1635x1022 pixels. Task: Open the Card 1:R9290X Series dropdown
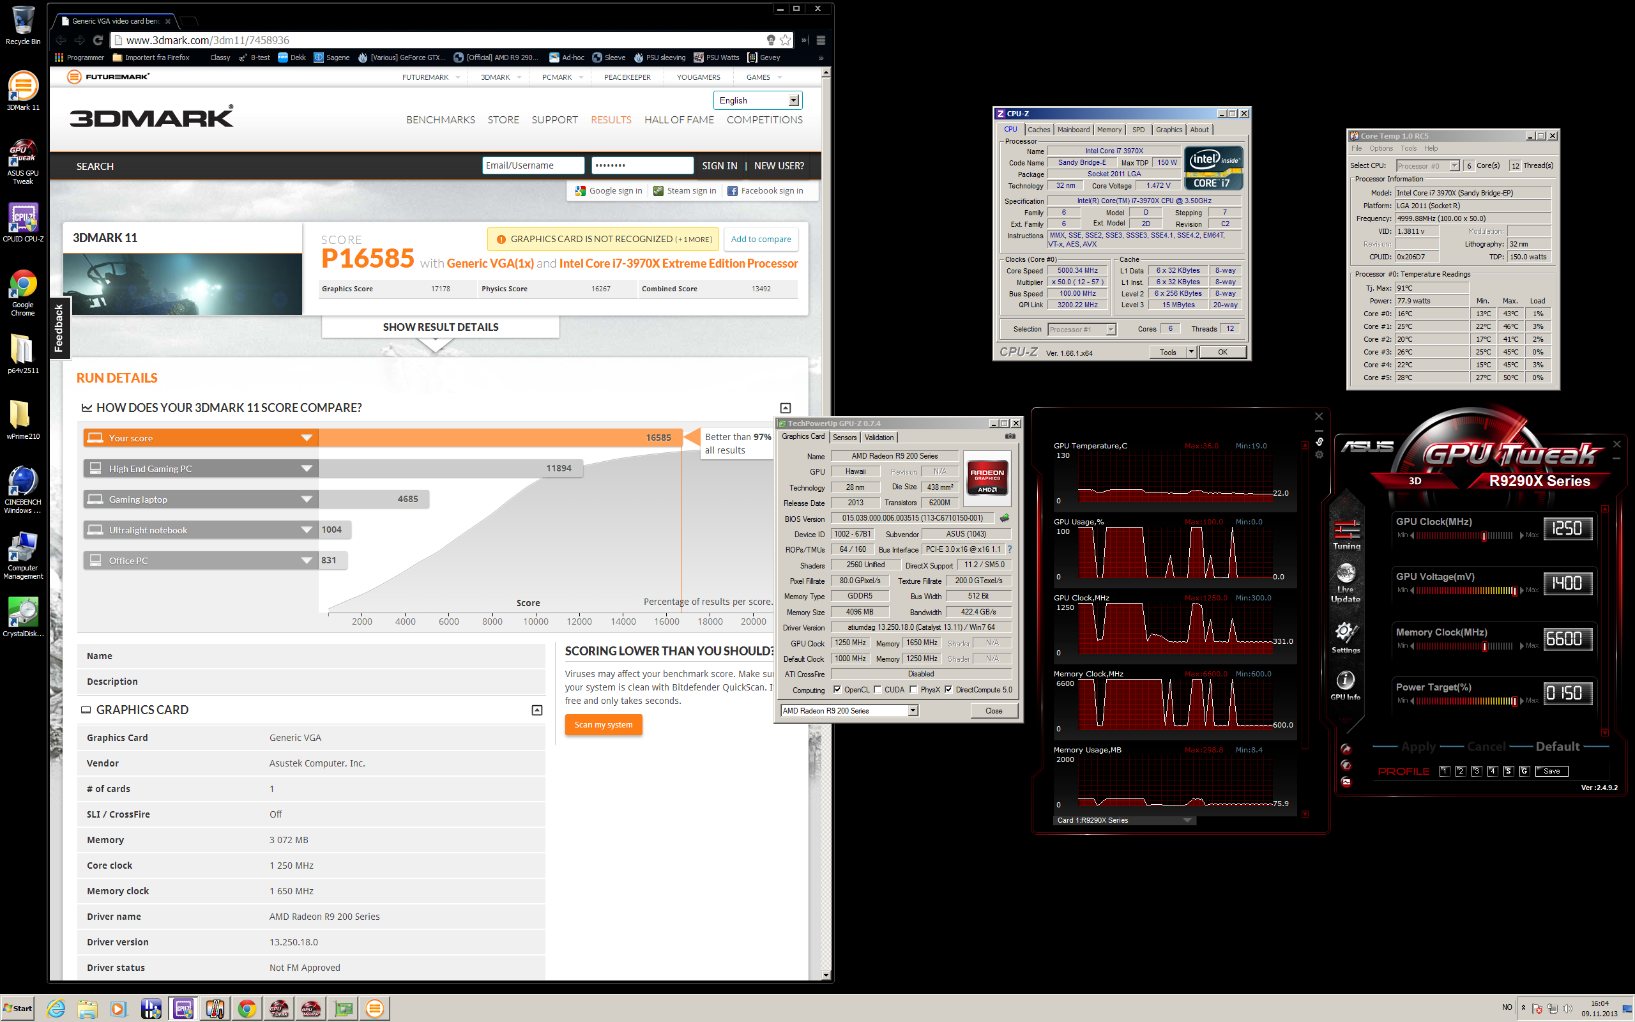[1124, 820]
